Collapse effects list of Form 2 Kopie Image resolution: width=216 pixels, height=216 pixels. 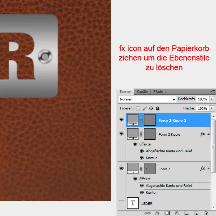[x=208, y=134]
